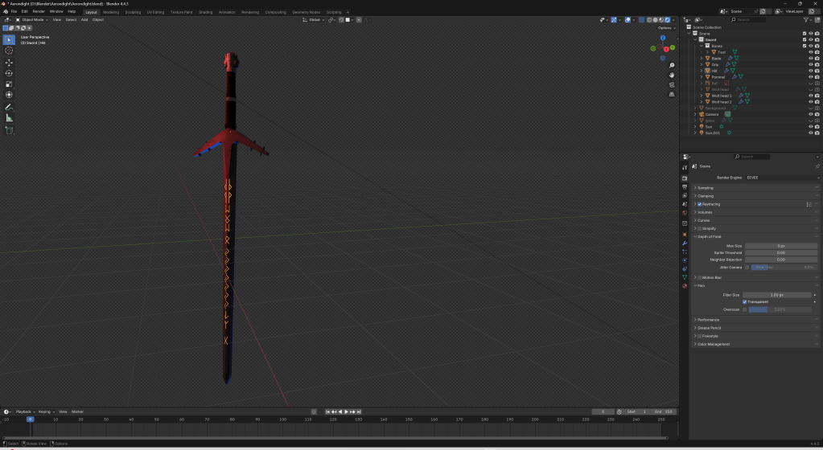Click the Modifiers wrench properties tab
This screenshot has width=823, height=450.
click(685, 243)
